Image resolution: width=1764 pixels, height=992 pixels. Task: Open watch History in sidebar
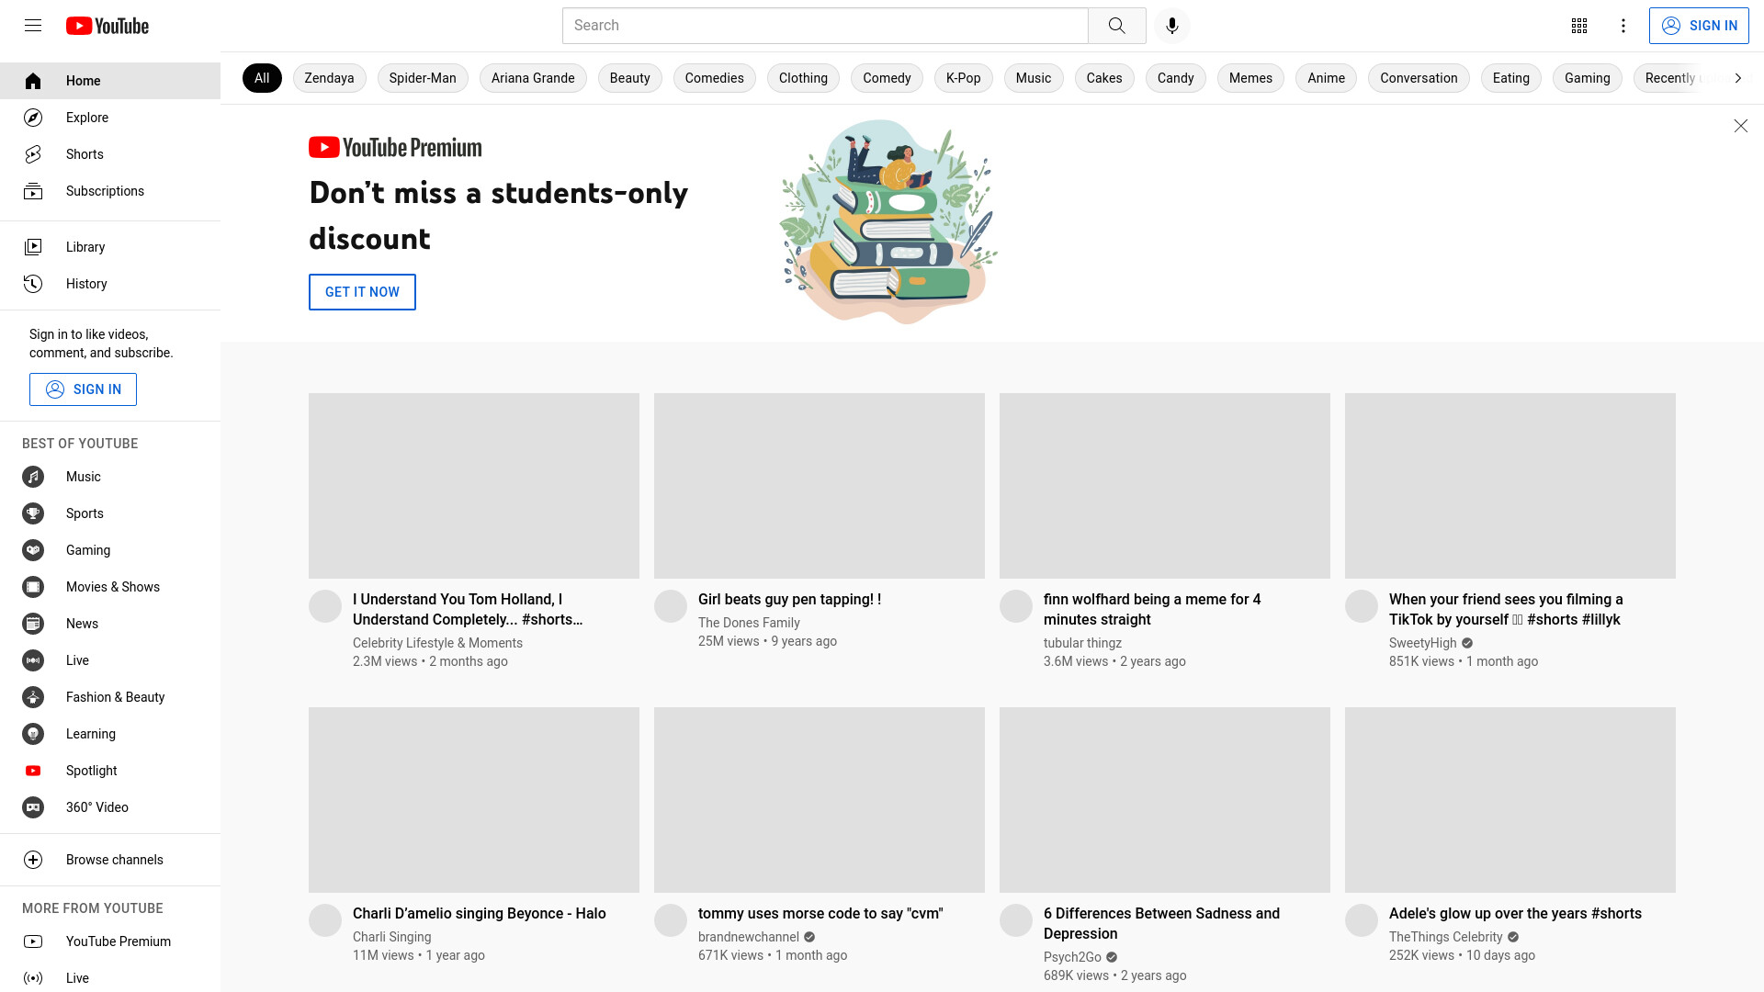pos(110,284)
